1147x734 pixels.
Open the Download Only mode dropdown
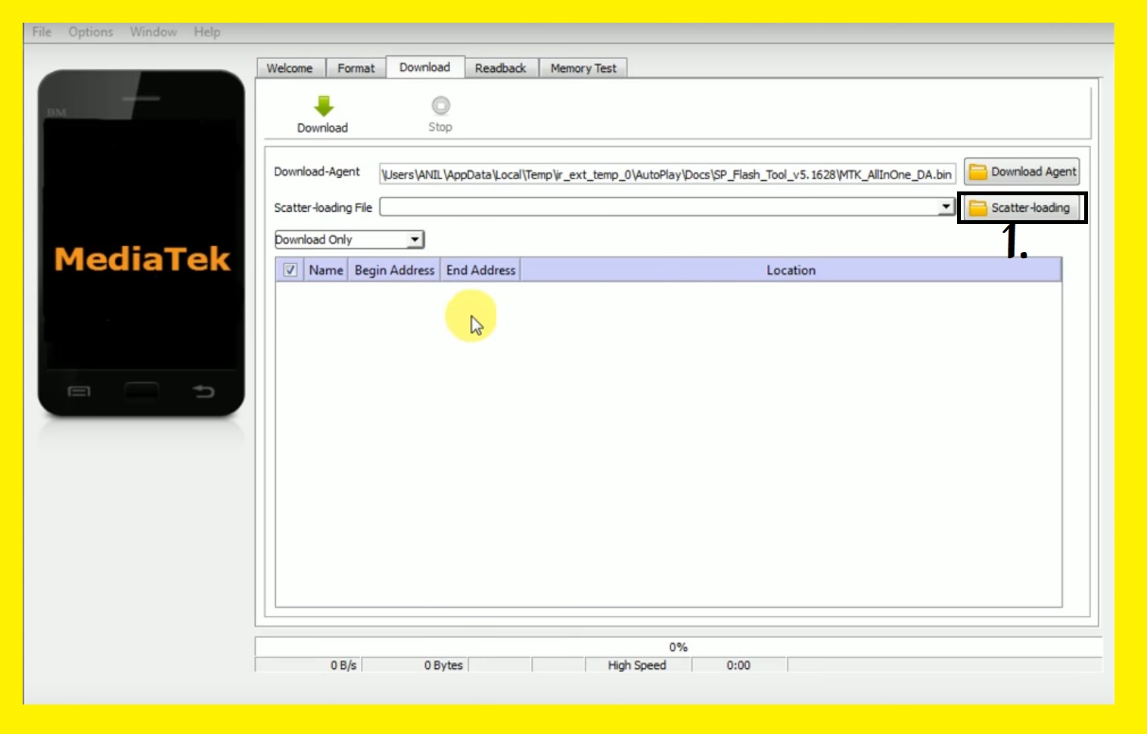[x=349, y=240]
